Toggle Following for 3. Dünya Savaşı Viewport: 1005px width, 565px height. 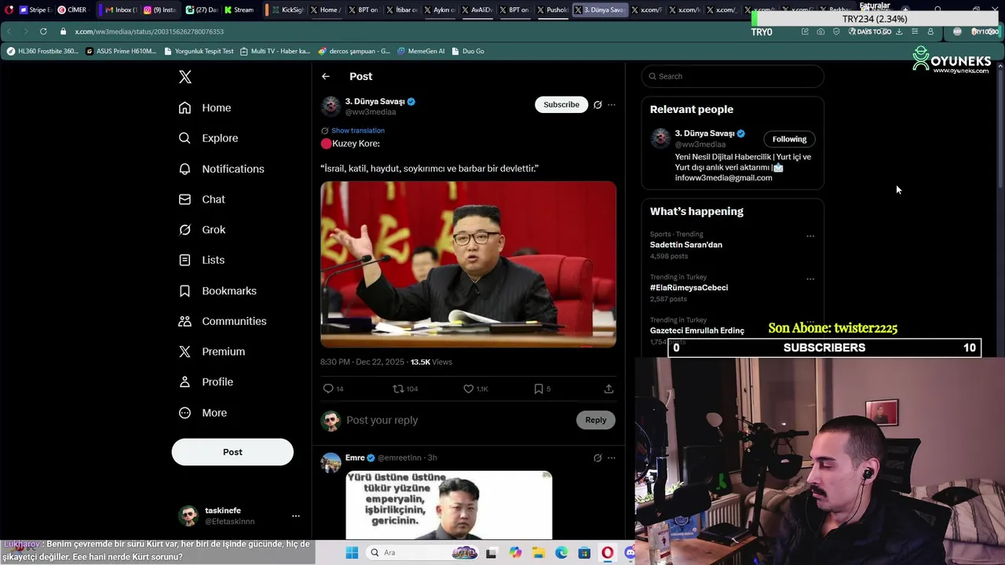click(789, 139)
